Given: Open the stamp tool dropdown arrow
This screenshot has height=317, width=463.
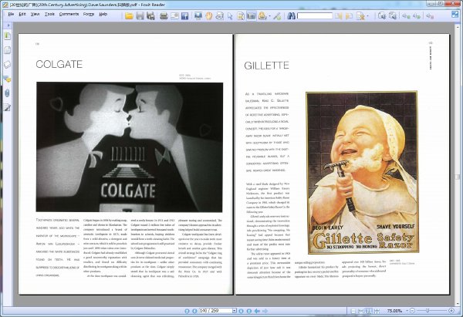Looking at the screenshot, I should tap(269, 16).
